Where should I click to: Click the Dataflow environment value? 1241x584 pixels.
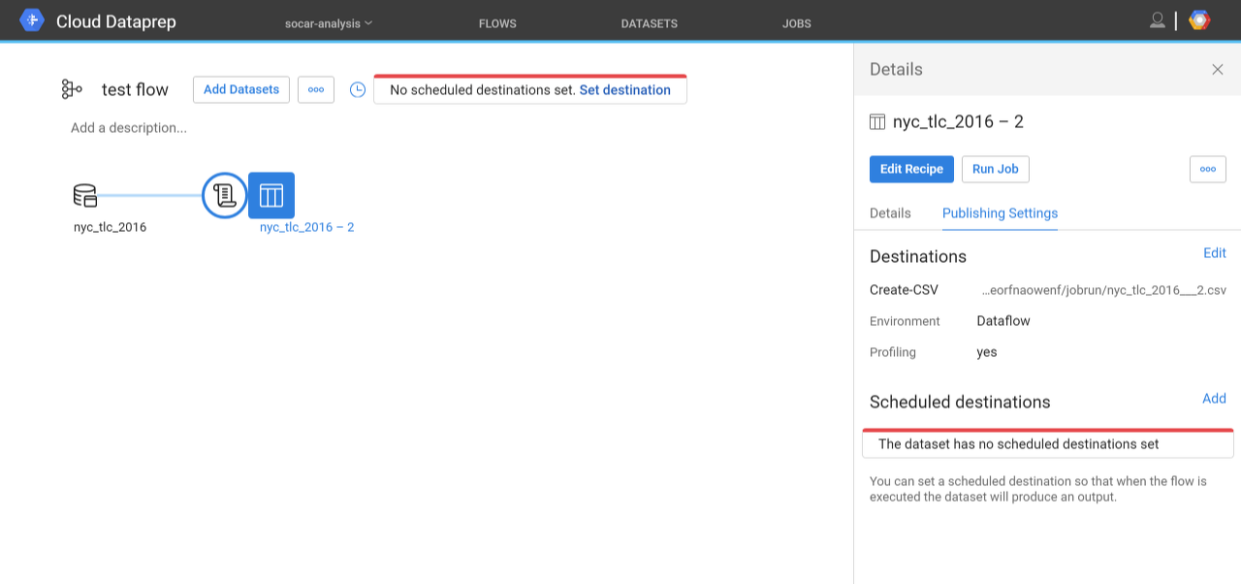(1003, 321)
